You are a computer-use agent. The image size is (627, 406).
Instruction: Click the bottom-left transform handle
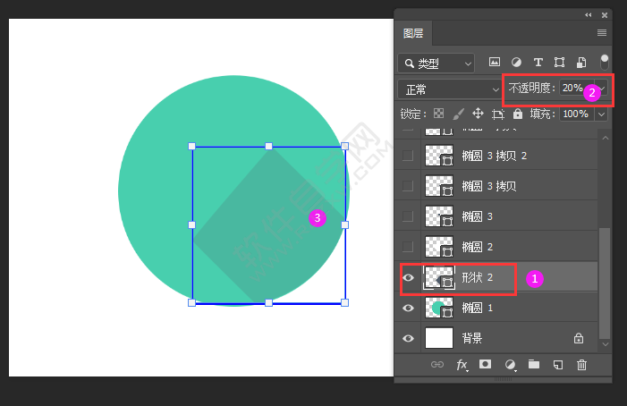[x=192, y=302]
